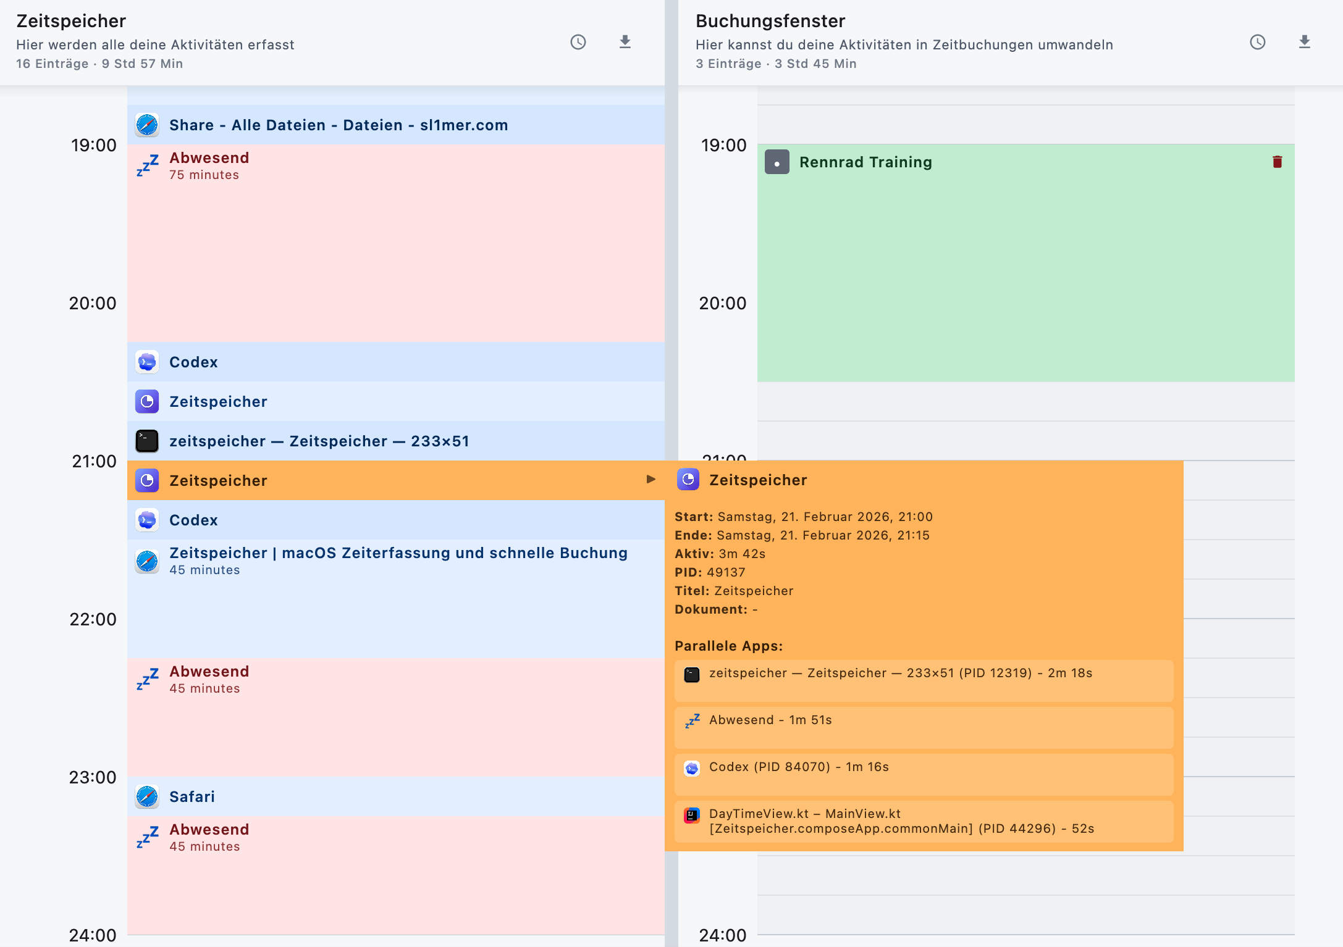The image size is (1343, 947).
Task: Click the clock icon in the Zeitspeicher panel header
Action: pos(577,42)
